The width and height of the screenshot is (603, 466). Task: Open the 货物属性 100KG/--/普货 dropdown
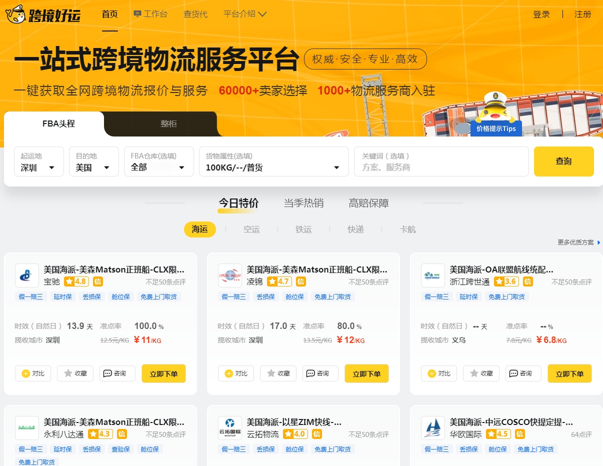(x=274, y=161)
